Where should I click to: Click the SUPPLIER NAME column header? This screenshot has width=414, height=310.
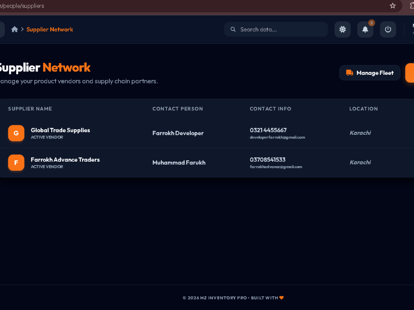click(30, 109)
